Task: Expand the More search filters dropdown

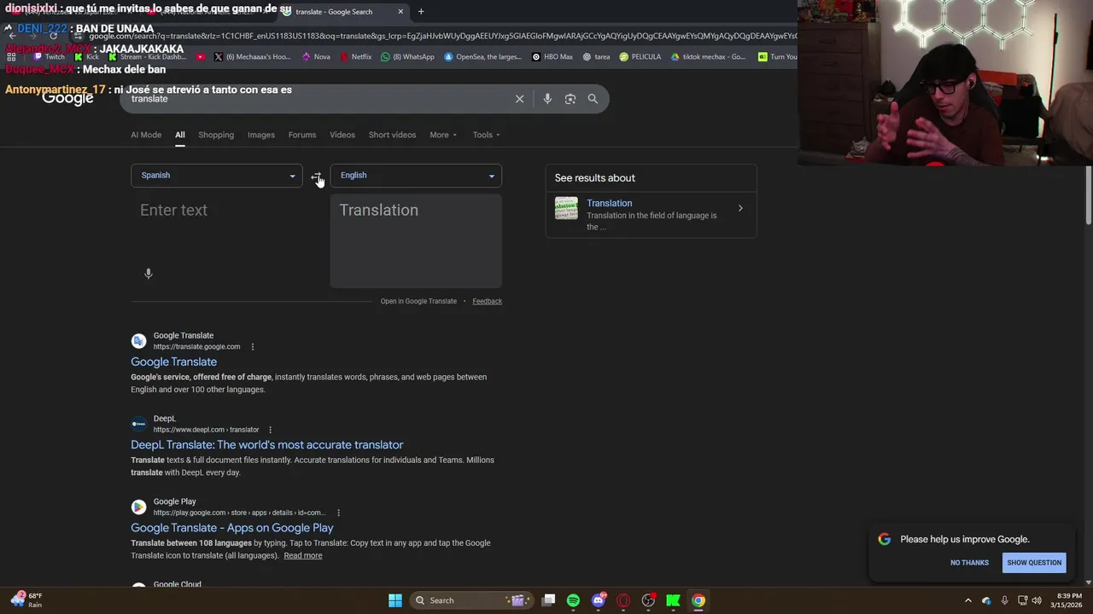Action: (443, 135)
